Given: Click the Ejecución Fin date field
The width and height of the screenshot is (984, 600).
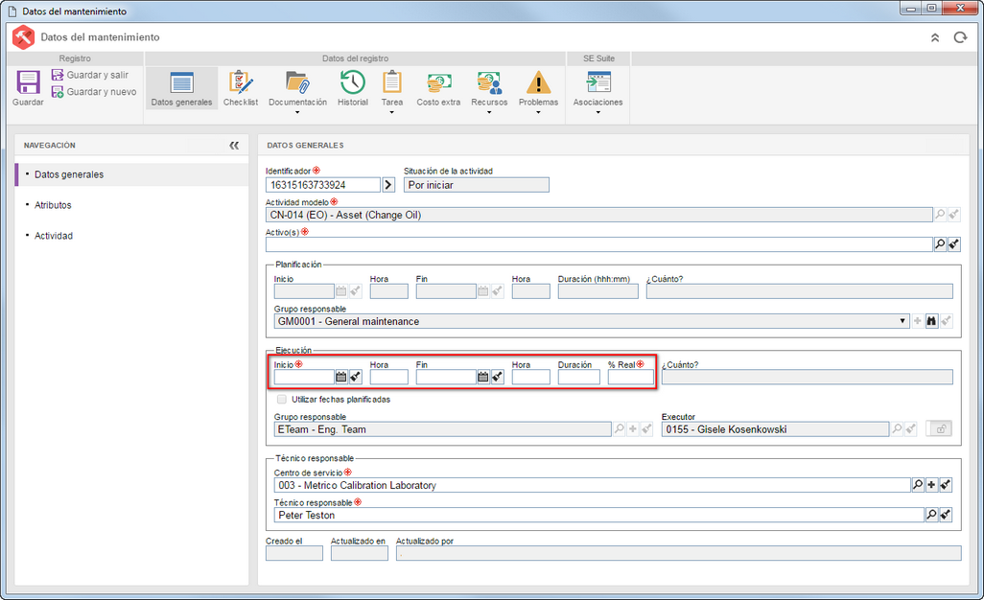Looking at the screenshot, I should click(x=446, y=377).
